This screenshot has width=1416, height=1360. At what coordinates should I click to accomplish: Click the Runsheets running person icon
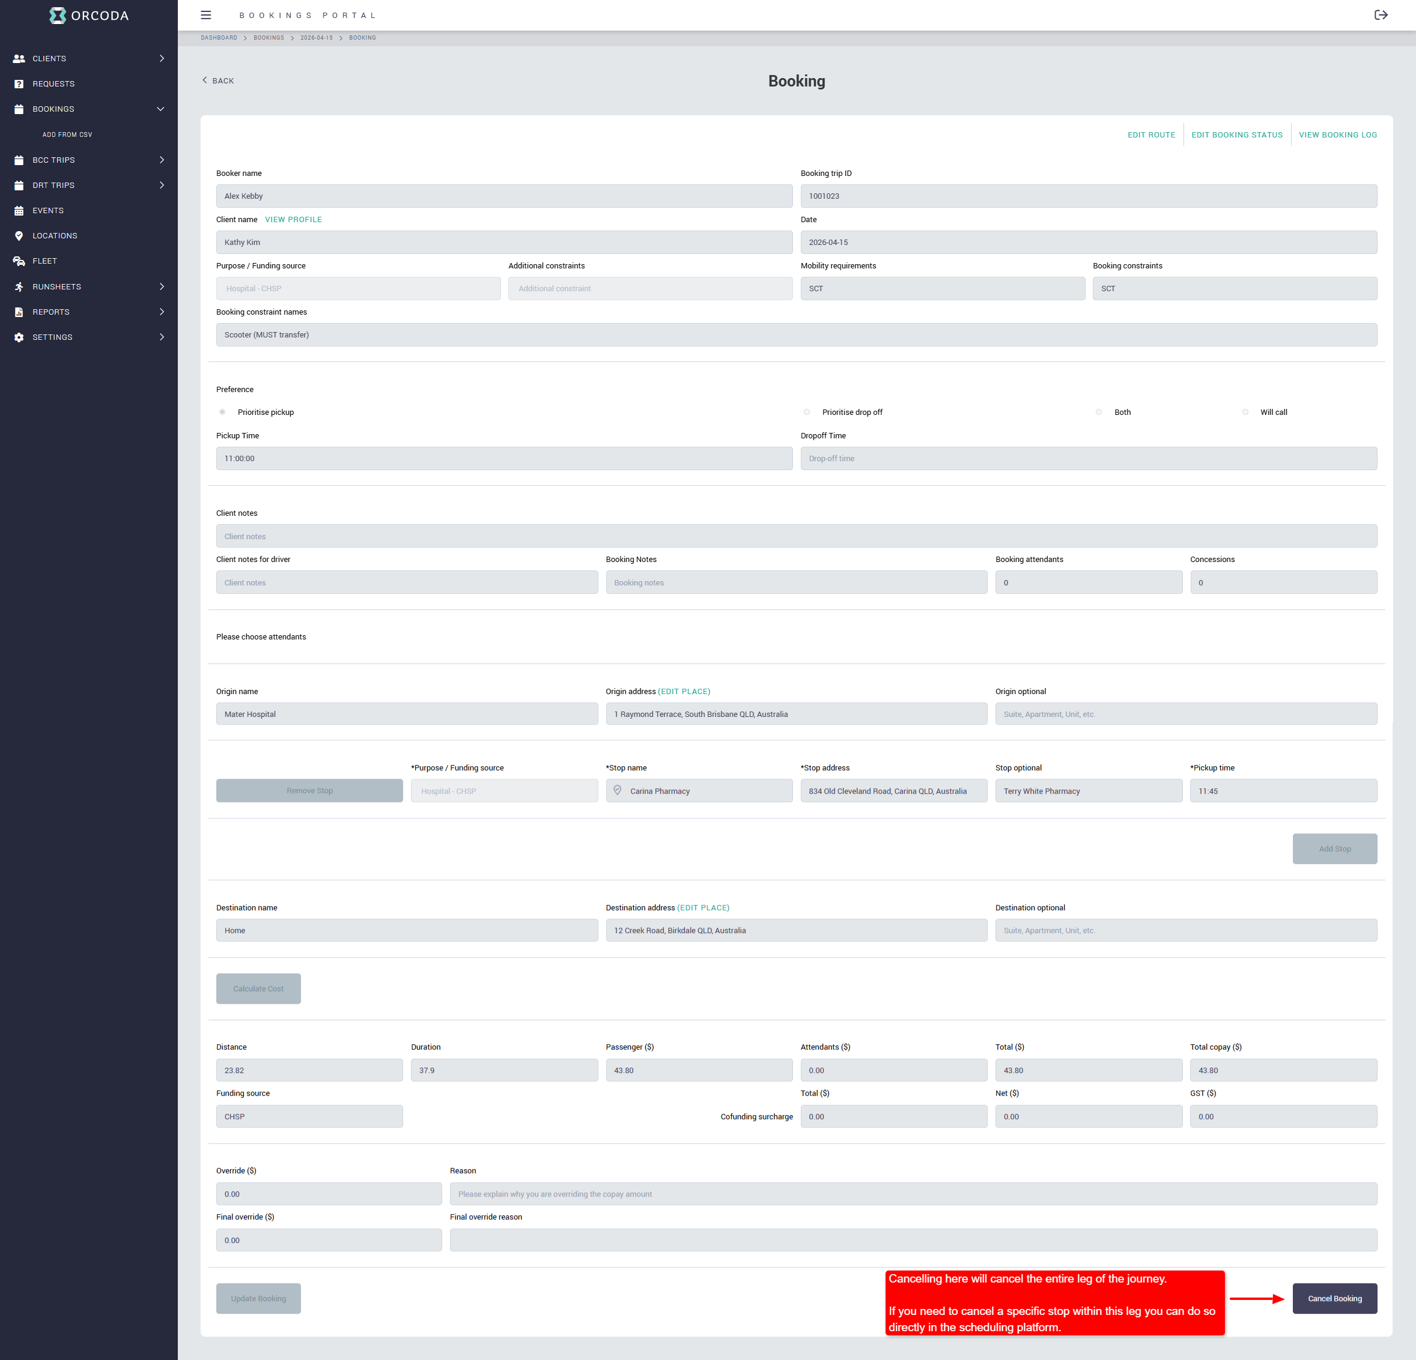coord(19,287)
